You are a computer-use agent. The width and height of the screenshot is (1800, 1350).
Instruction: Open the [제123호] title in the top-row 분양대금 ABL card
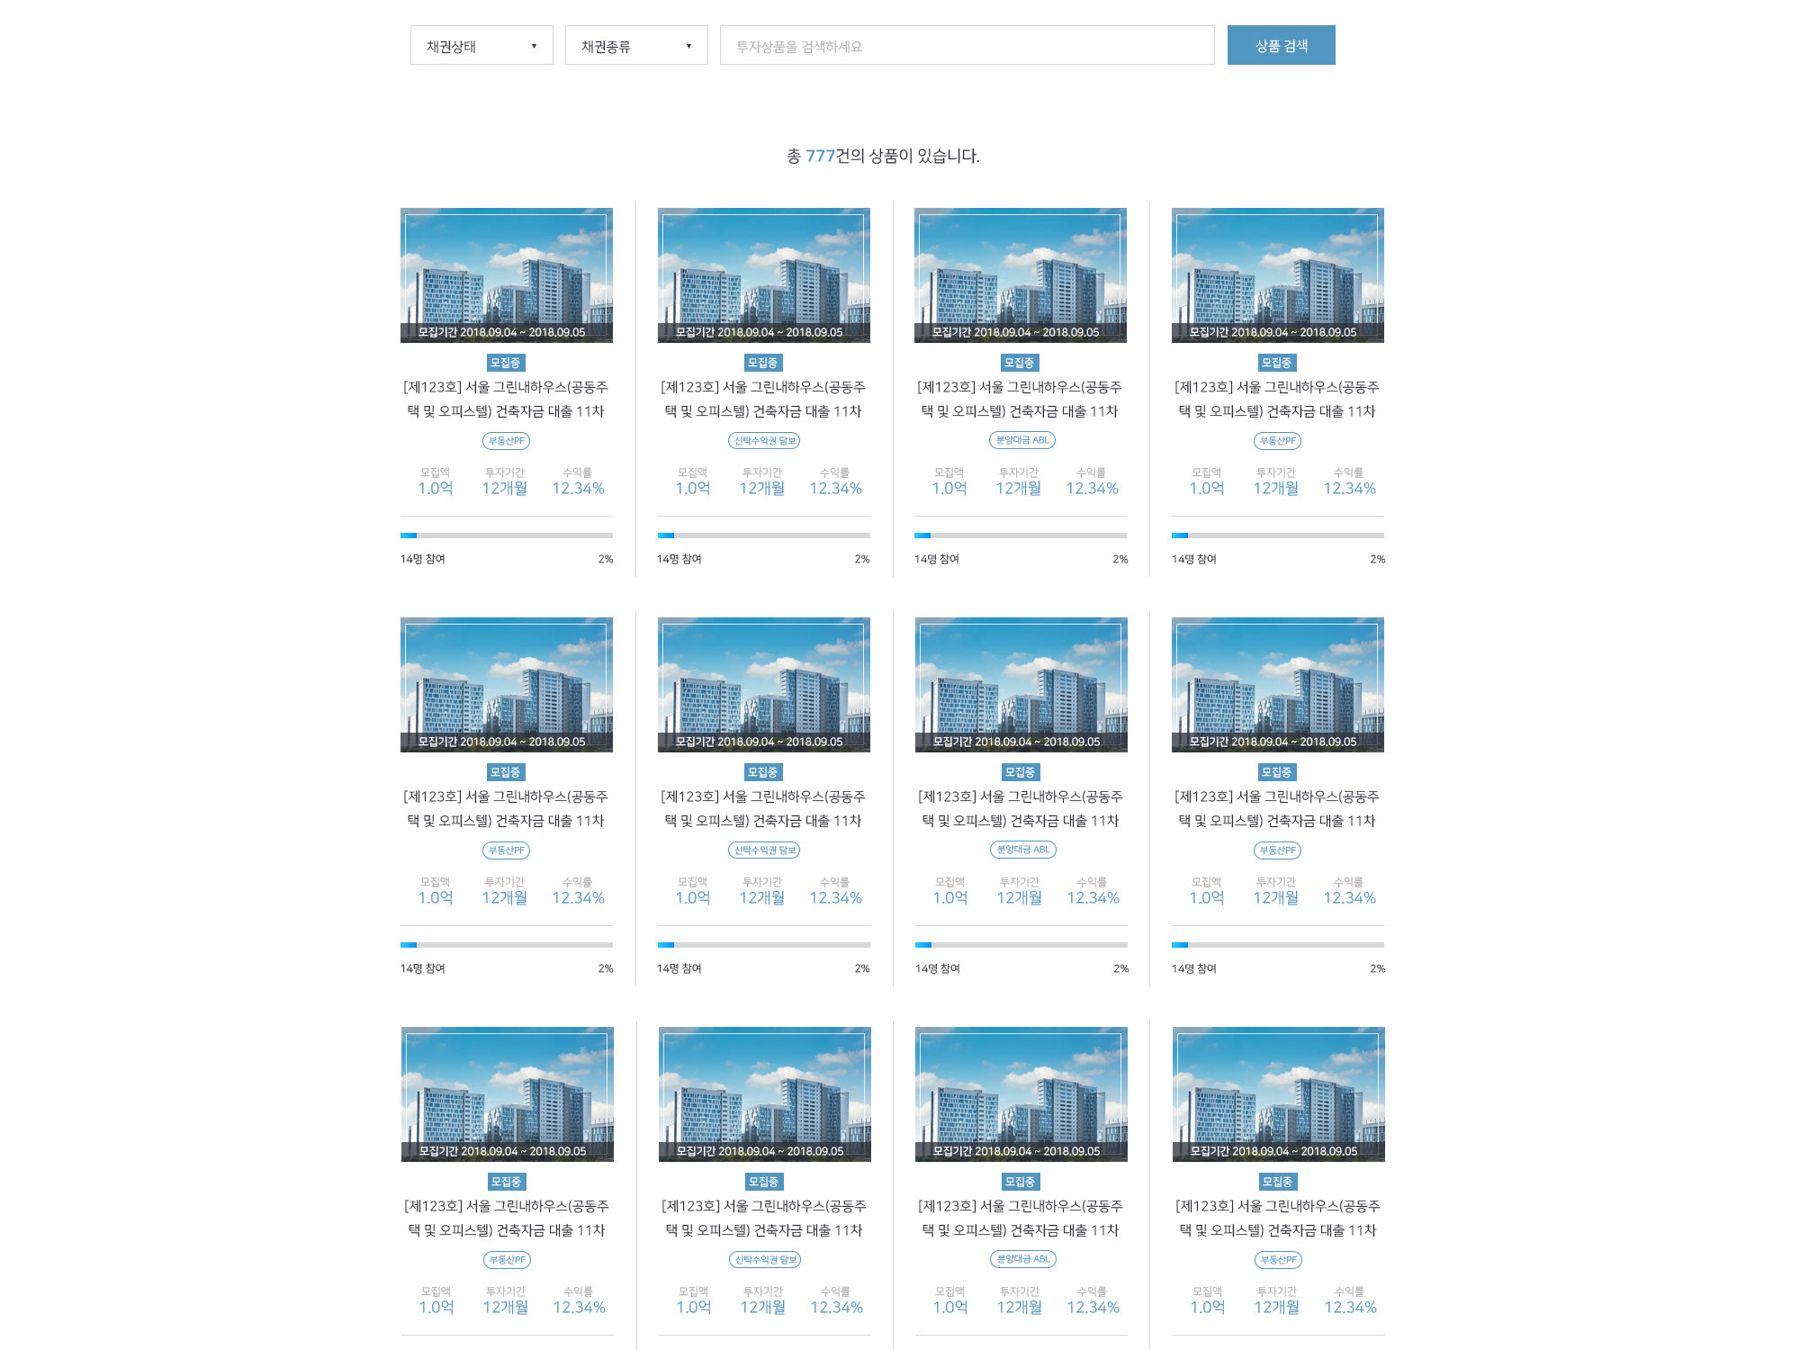pyautogui.click(x=1020, y=399)
